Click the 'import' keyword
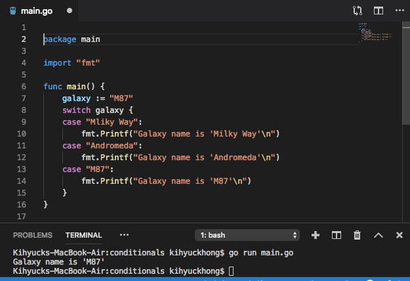The height and width of the screenshot is (281, 410). point(57,63)
